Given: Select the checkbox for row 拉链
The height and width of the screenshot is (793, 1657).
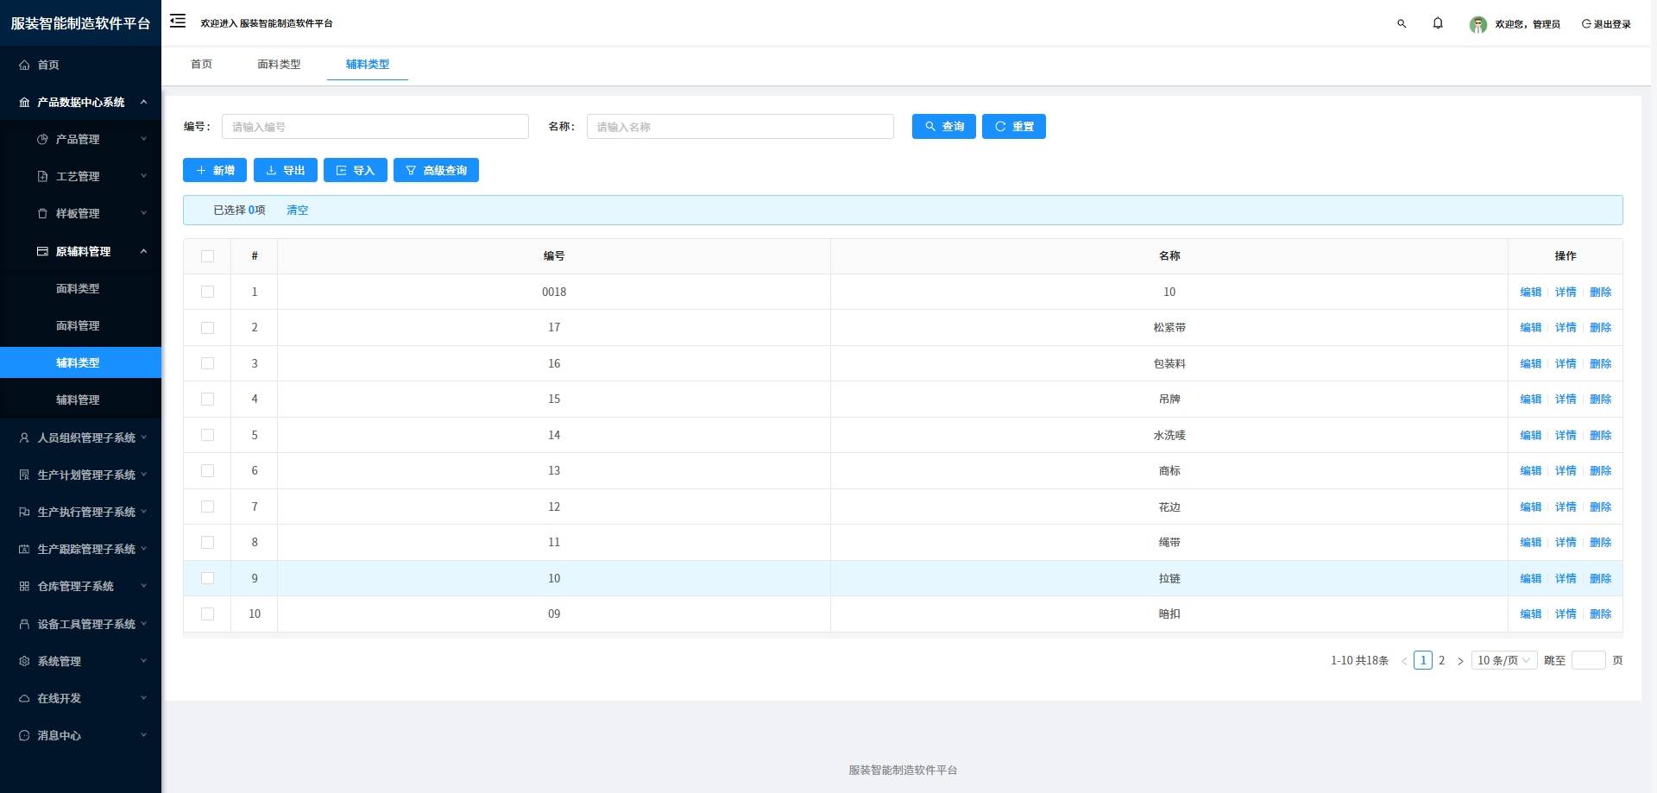Looking at the screenshot, I should tap(207, 578).
